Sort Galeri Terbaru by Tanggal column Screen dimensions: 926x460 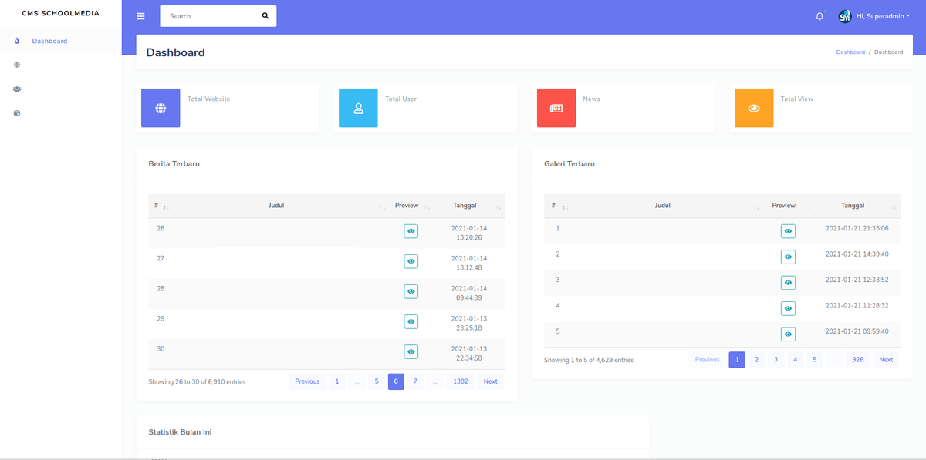click(x=856, y=206)
